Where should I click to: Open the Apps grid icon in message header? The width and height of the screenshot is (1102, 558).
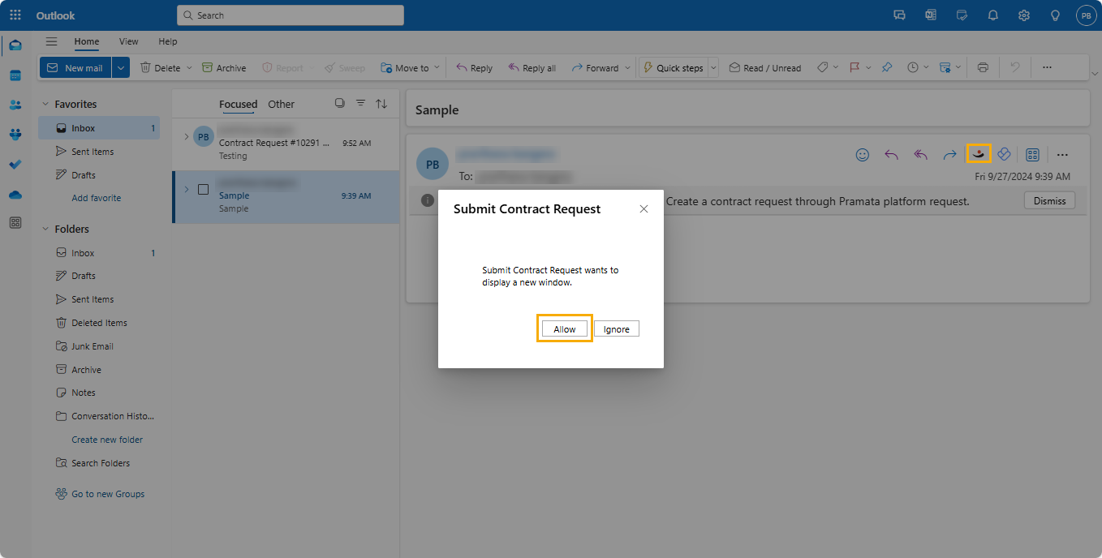1033,155
